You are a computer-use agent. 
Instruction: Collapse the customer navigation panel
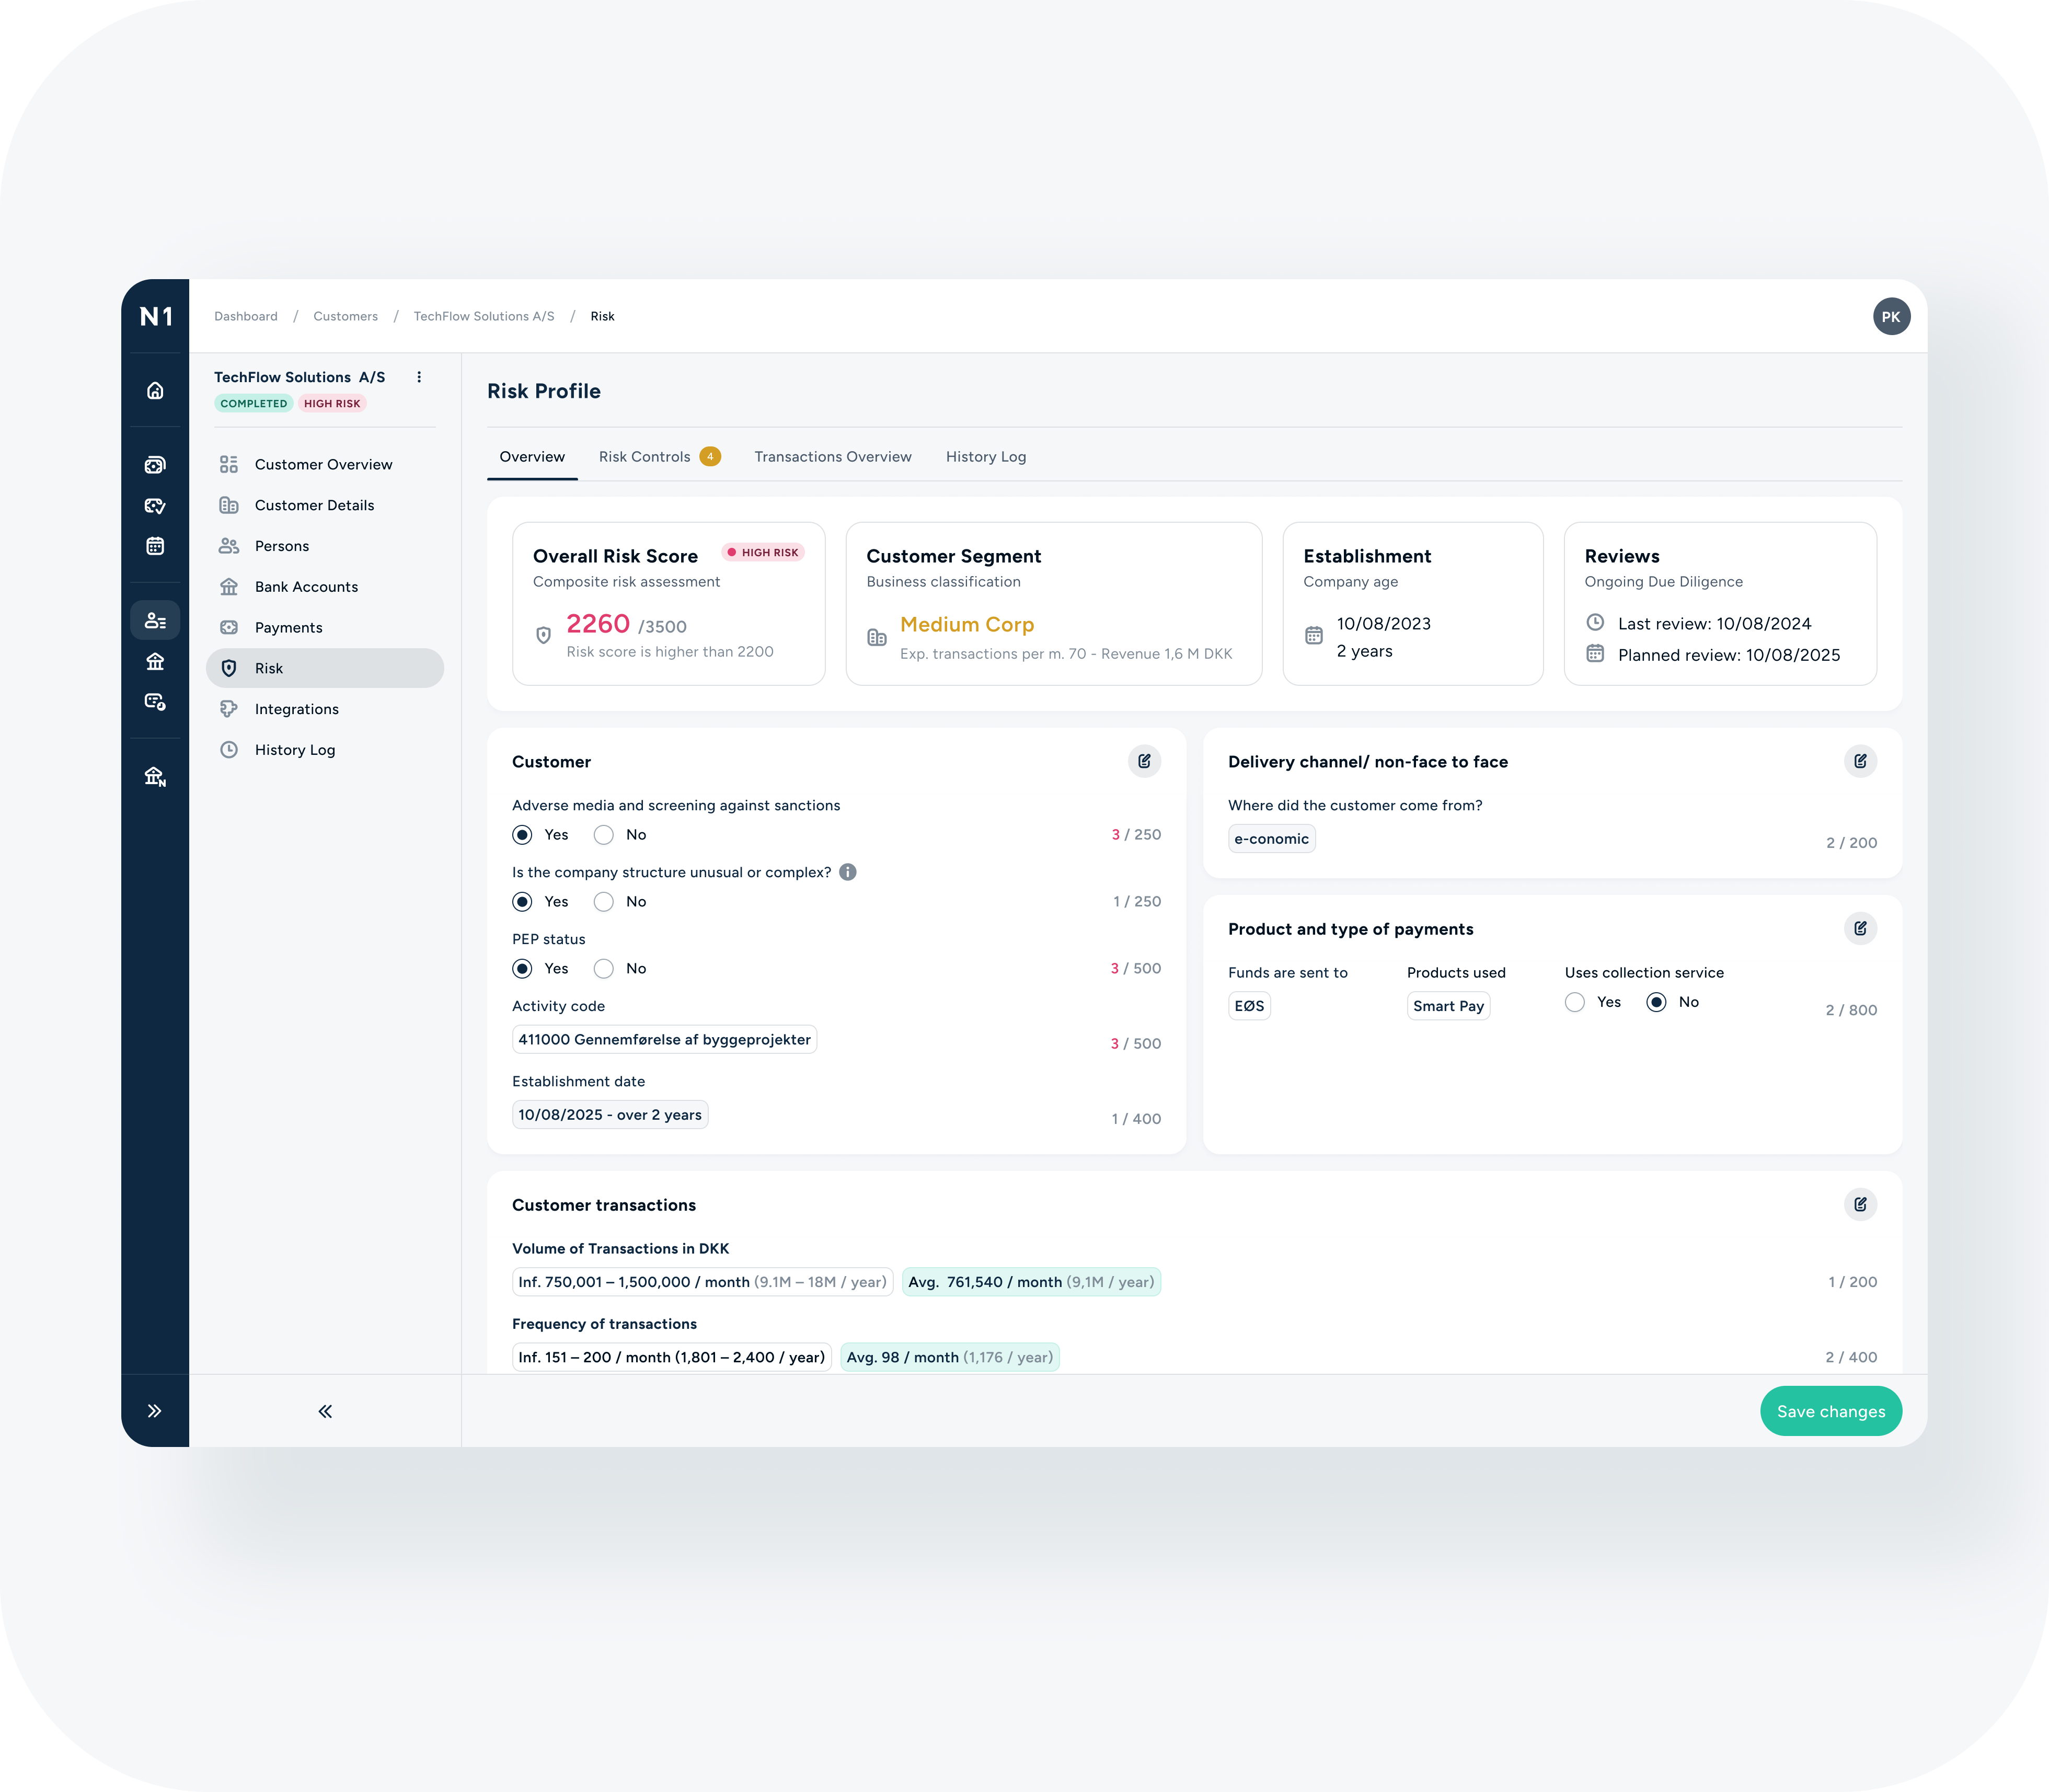pos(325,1411)
